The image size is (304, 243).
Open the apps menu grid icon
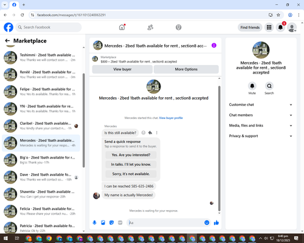point(269,27)
